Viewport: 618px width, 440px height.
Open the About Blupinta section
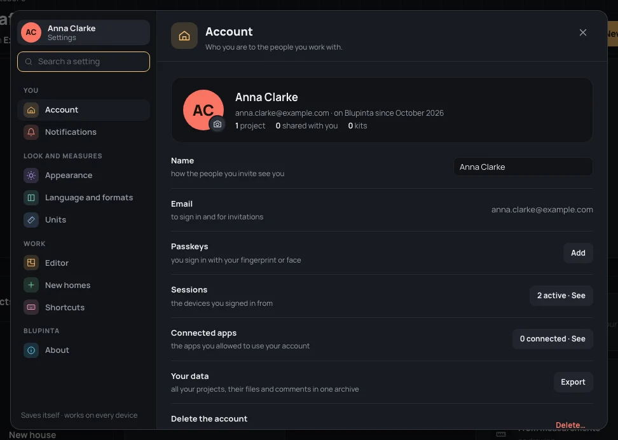(x=83, y=350)
